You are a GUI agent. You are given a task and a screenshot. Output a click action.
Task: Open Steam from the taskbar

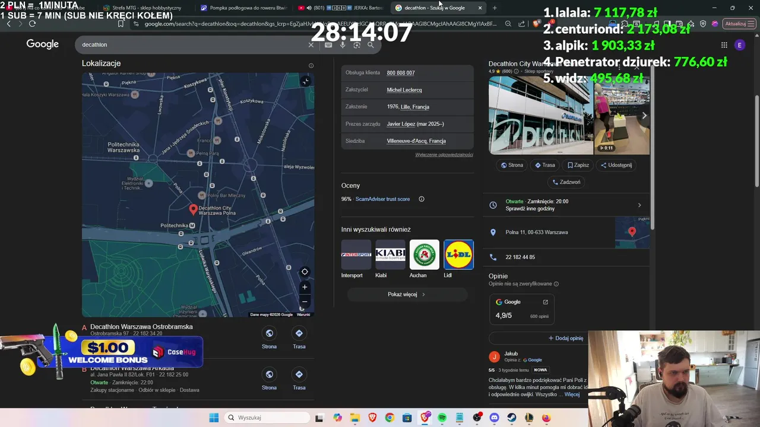pyautogui.click(x=512, y=418)
